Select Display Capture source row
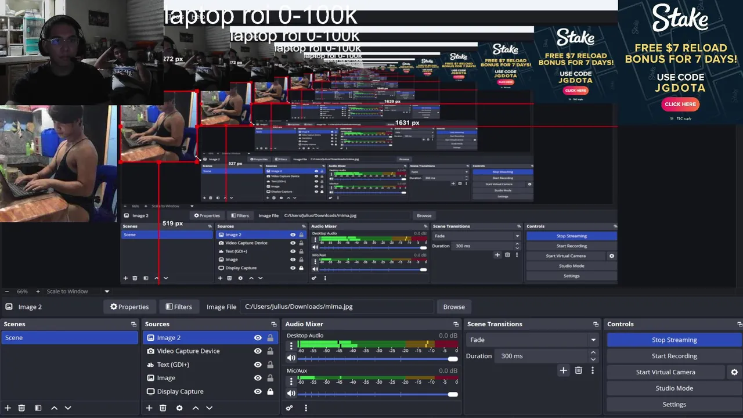 [211, 391]
